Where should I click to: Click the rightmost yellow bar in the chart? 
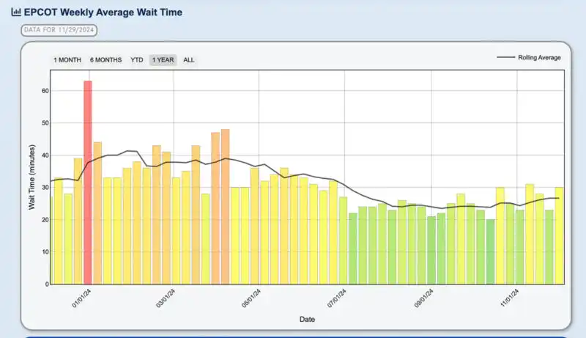tap(559, 235)
